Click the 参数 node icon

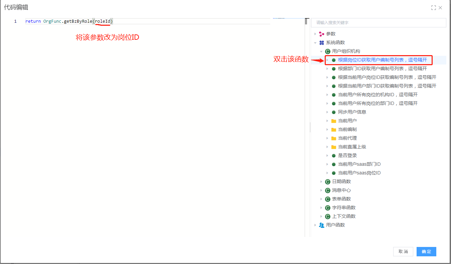tap(321, 34)
